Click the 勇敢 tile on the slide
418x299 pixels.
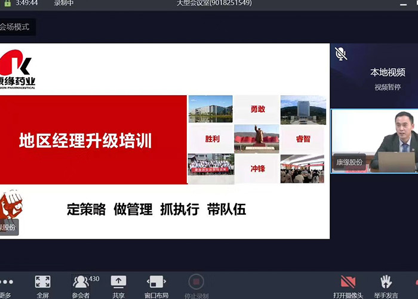257,110
